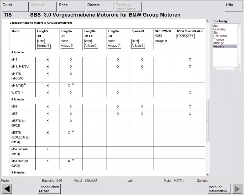The width and height of the screenshot is (244, 195).
Task: Open the Anlage 8 link under Spezialöl
Action: click(138, 46)
